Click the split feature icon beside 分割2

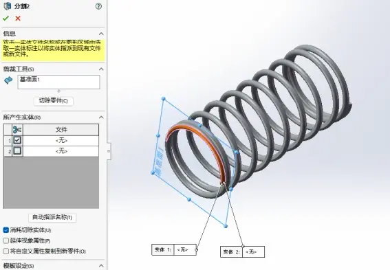7,6
